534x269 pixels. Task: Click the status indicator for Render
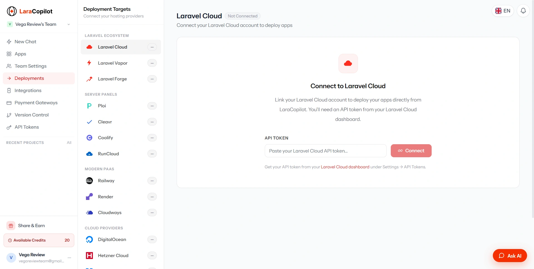152,197
